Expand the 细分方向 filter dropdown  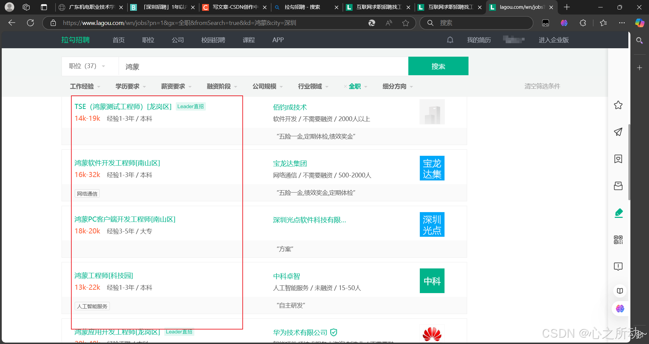(398, 86)
